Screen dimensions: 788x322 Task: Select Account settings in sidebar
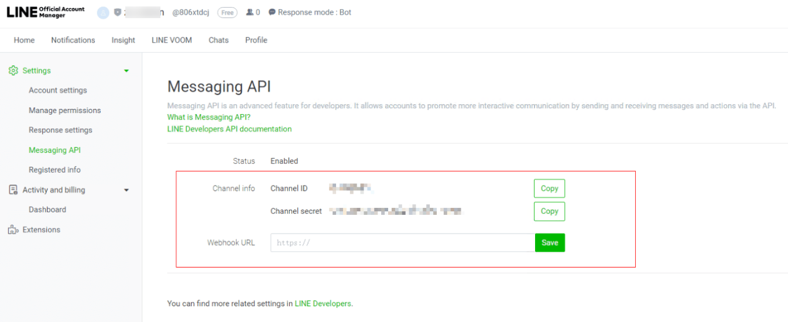coord(58,90)
